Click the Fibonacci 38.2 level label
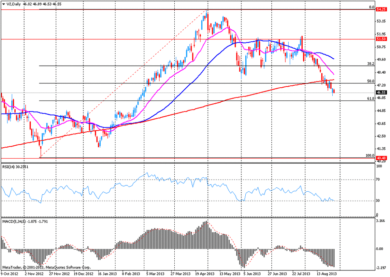Image resolution: width=390 pixels, height=277 pixels. coord(371,64)
